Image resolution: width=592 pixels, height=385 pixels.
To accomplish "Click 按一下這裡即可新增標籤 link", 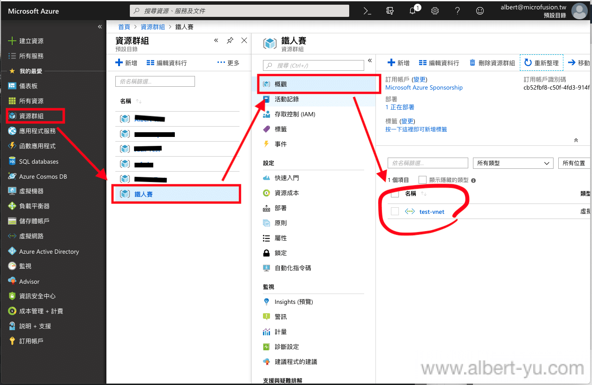I will [416, 129].
